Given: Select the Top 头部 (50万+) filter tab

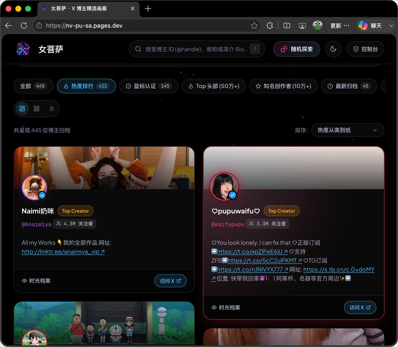Looking at the screenshot, I should pyautogui.click(x=214, y=86).
